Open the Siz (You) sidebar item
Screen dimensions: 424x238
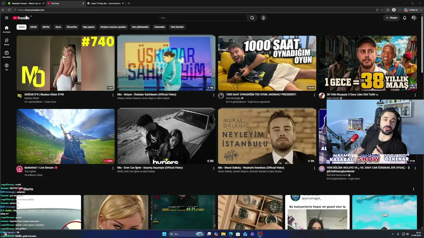tap(6, 67)
